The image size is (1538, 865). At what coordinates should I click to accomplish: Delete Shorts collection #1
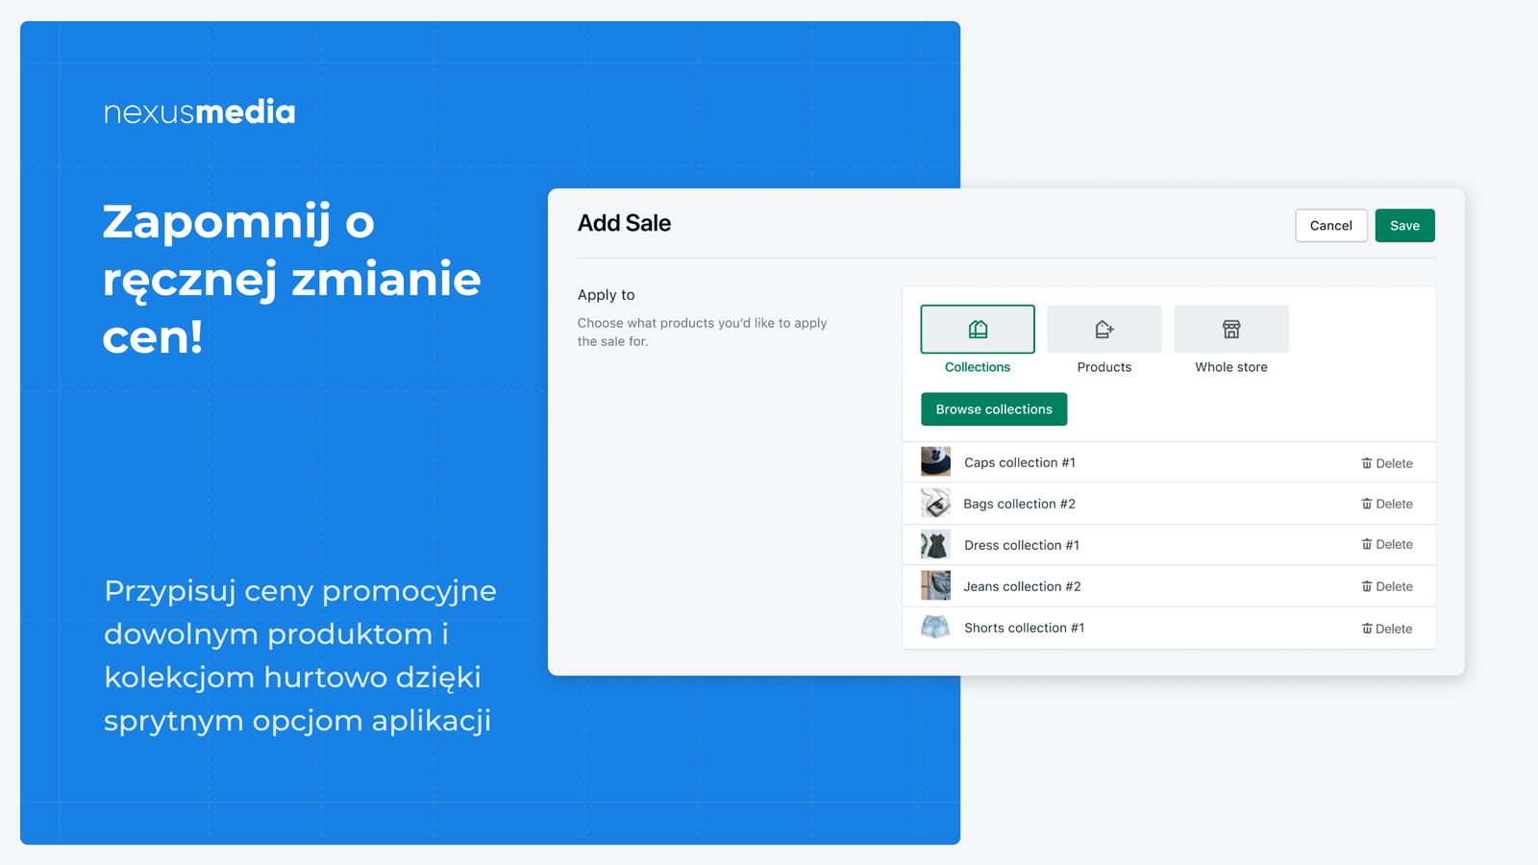(x=1387, y=629)
